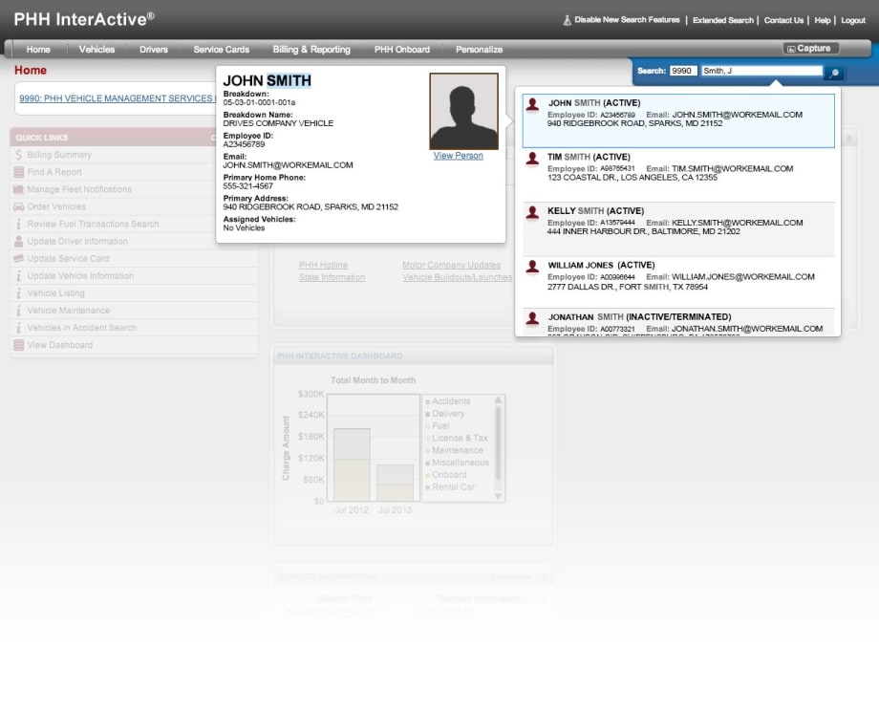Click Kelly Smith's person icon in results
879x712 pixels.
(x=532, y=212)
